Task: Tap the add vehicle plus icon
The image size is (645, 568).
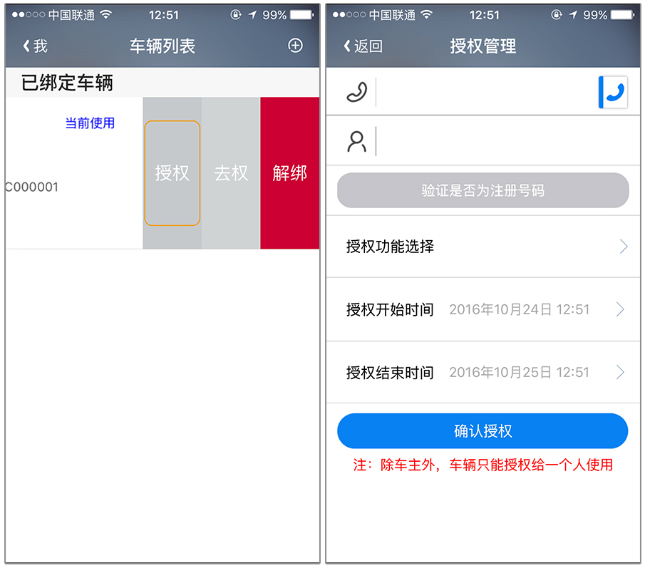Action: [x=295, y=45]
